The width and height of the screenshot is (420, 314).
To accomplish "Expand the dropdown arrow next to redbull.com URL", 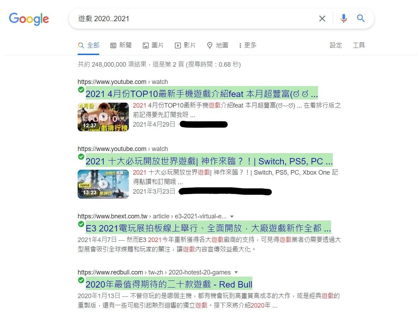I will [236, 272].
